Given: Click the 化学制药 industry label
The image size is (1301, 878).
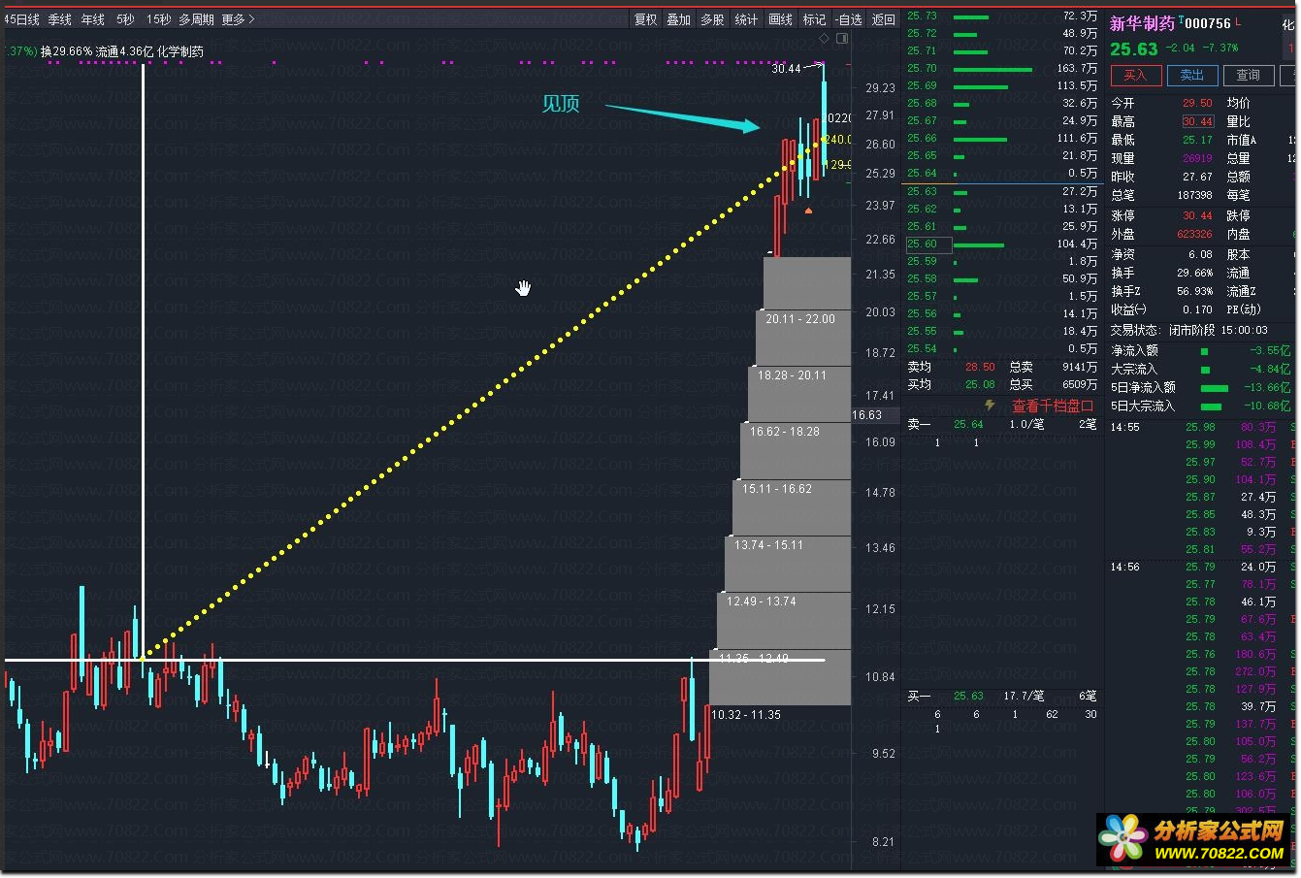Looking at the screenshot, I should coord(180,51).
